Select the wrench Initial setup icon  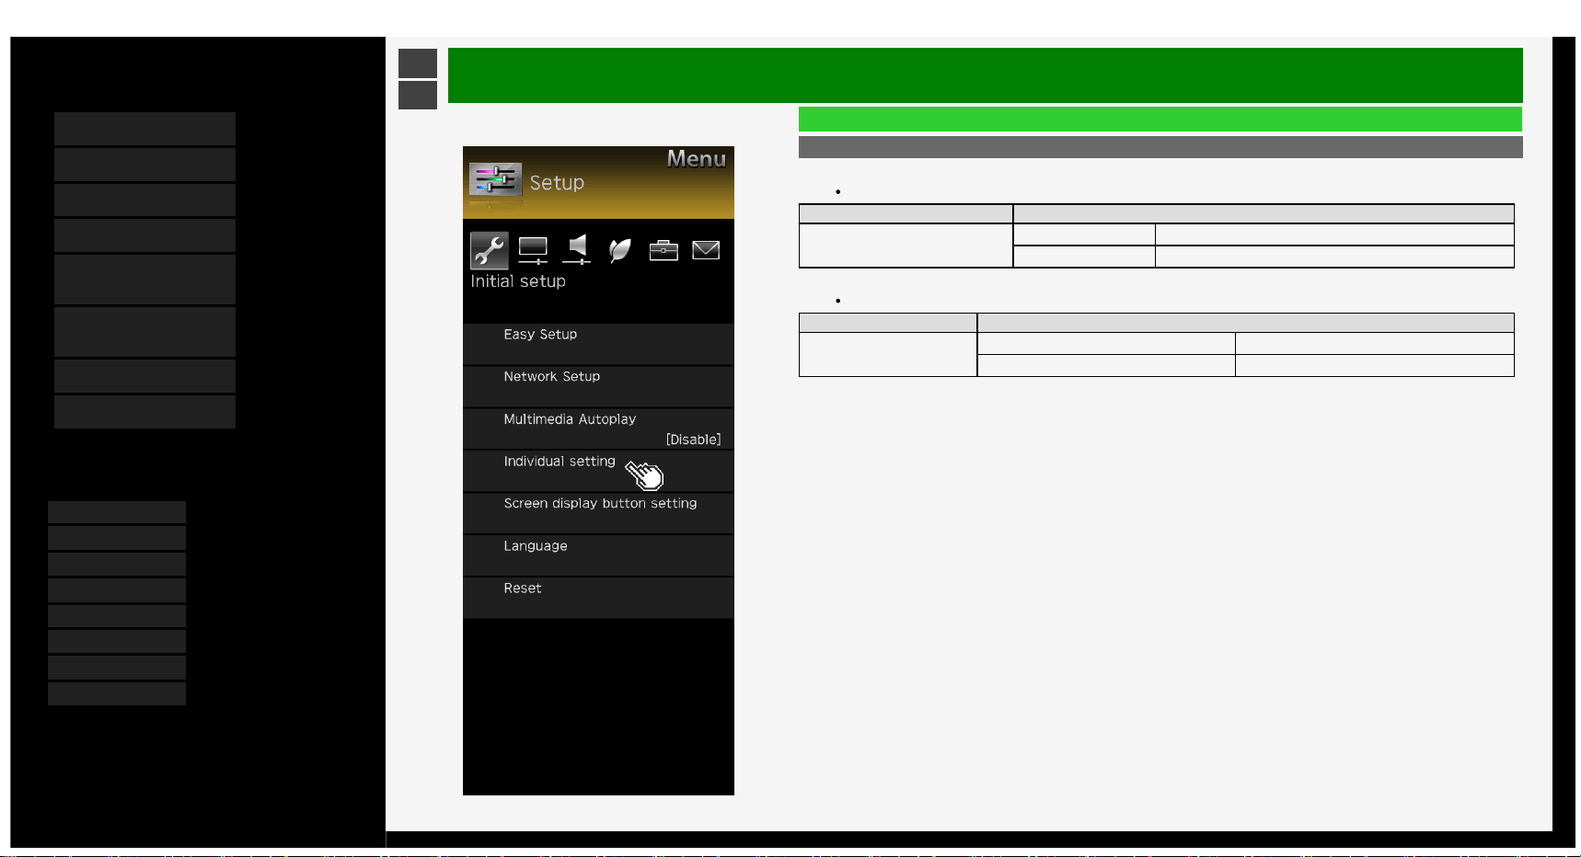coord(490,250)
